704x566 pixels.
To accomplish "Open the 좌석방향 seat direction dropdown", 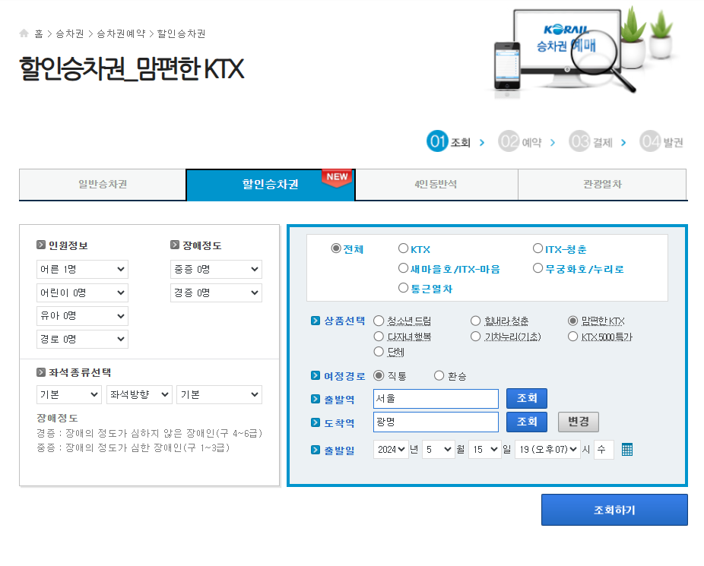I will click(x=138, y=394).
